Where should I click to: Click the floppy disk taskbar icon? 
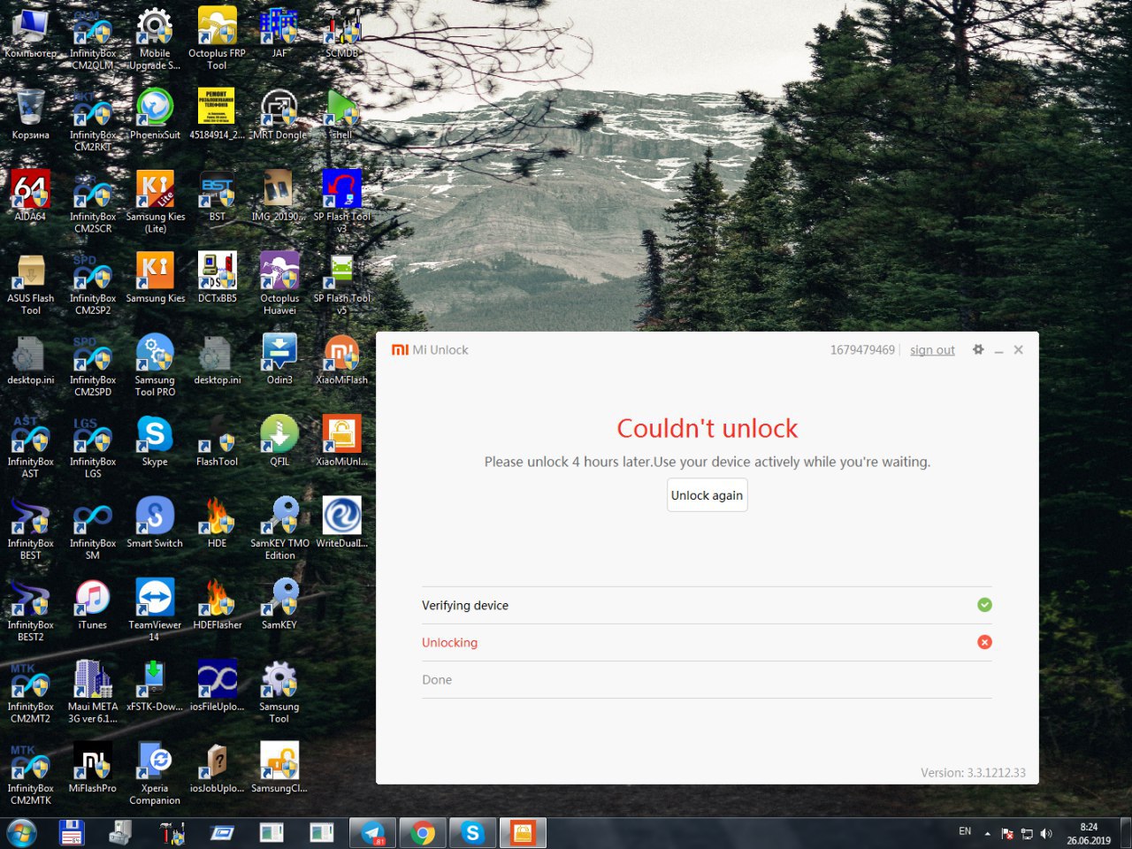[71, 833]
